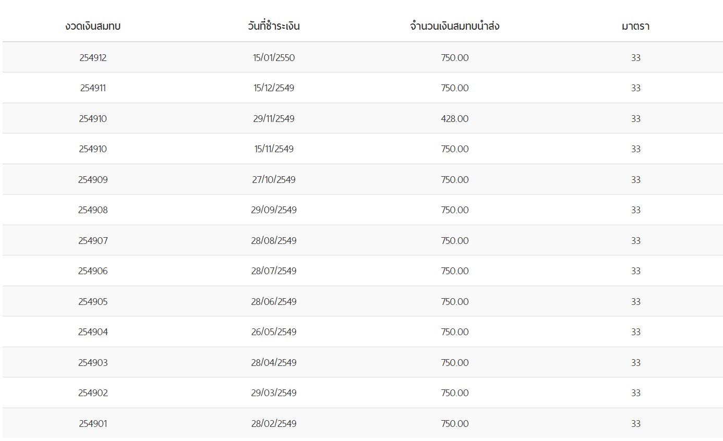The image size is (723, 441).
Task: Select the period 254901 cell
Action: click(x=93, y=424)
